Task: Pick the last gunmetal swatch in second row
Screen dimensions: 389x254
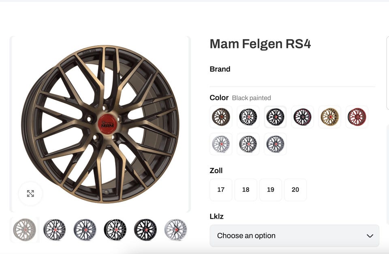Action: pyautogui.click(x=275, y=144)
